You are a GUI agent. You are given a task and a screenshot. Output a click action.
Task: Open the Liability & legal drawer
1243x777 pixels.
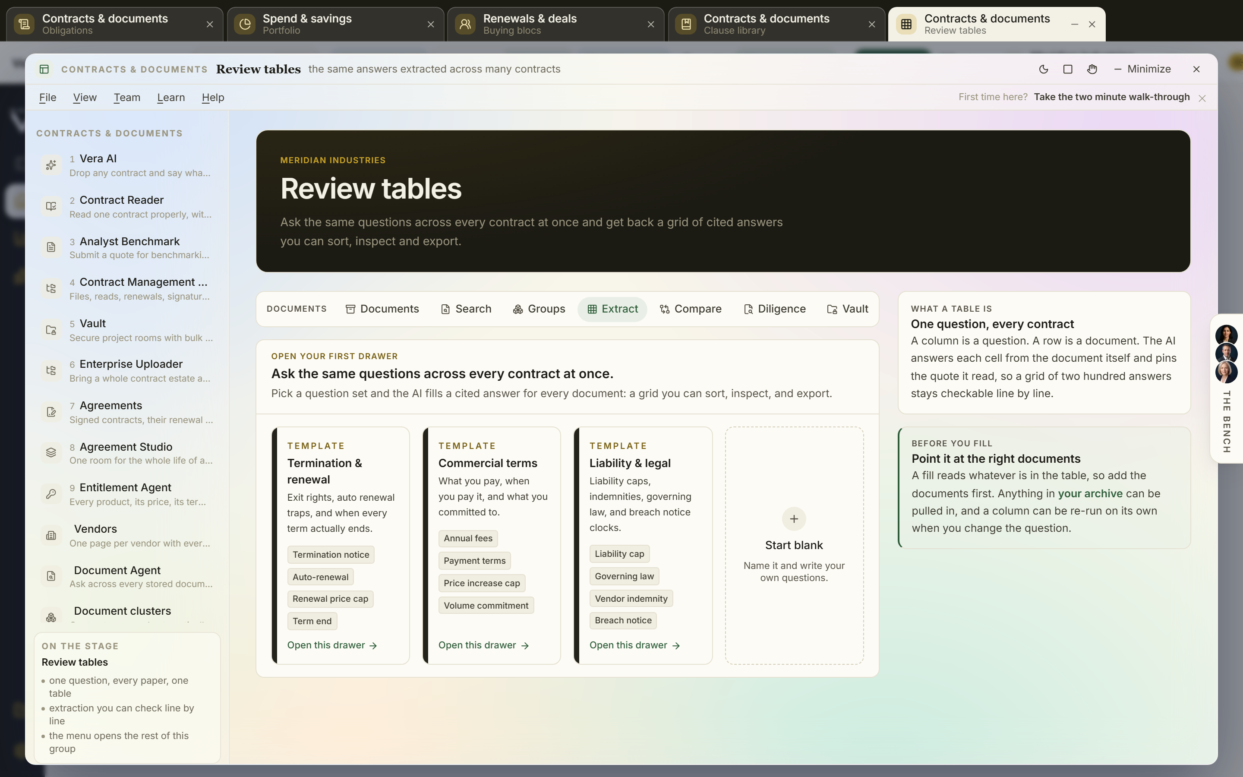click(634, 645)
